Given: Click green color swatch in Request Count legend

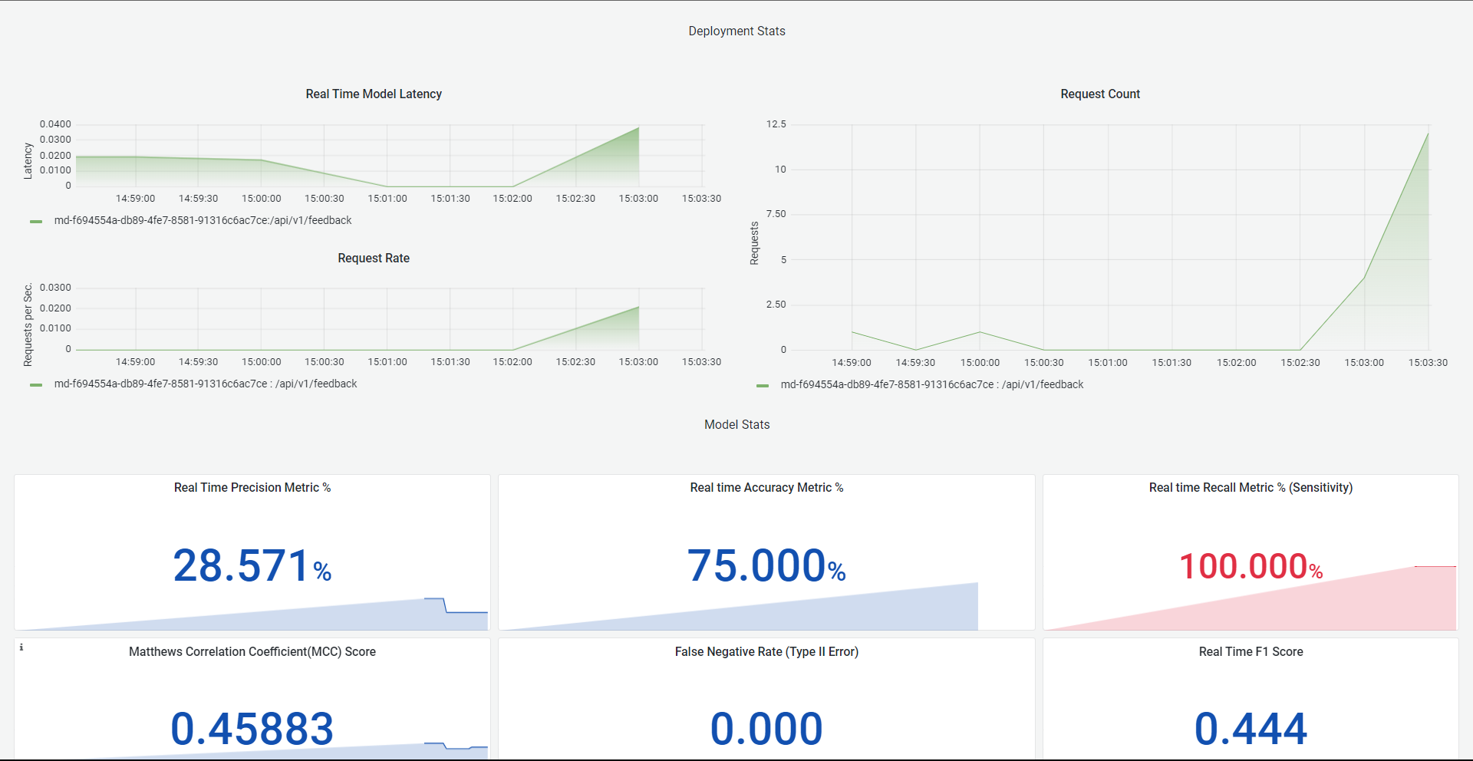Looking at the screenshot, I should point(763,385).
